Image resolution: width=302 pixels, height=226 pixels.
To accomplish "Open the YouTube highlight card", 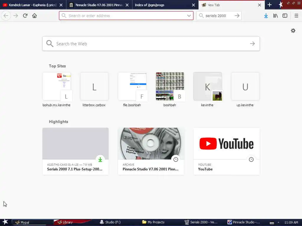I will click(x=226, y=152).
